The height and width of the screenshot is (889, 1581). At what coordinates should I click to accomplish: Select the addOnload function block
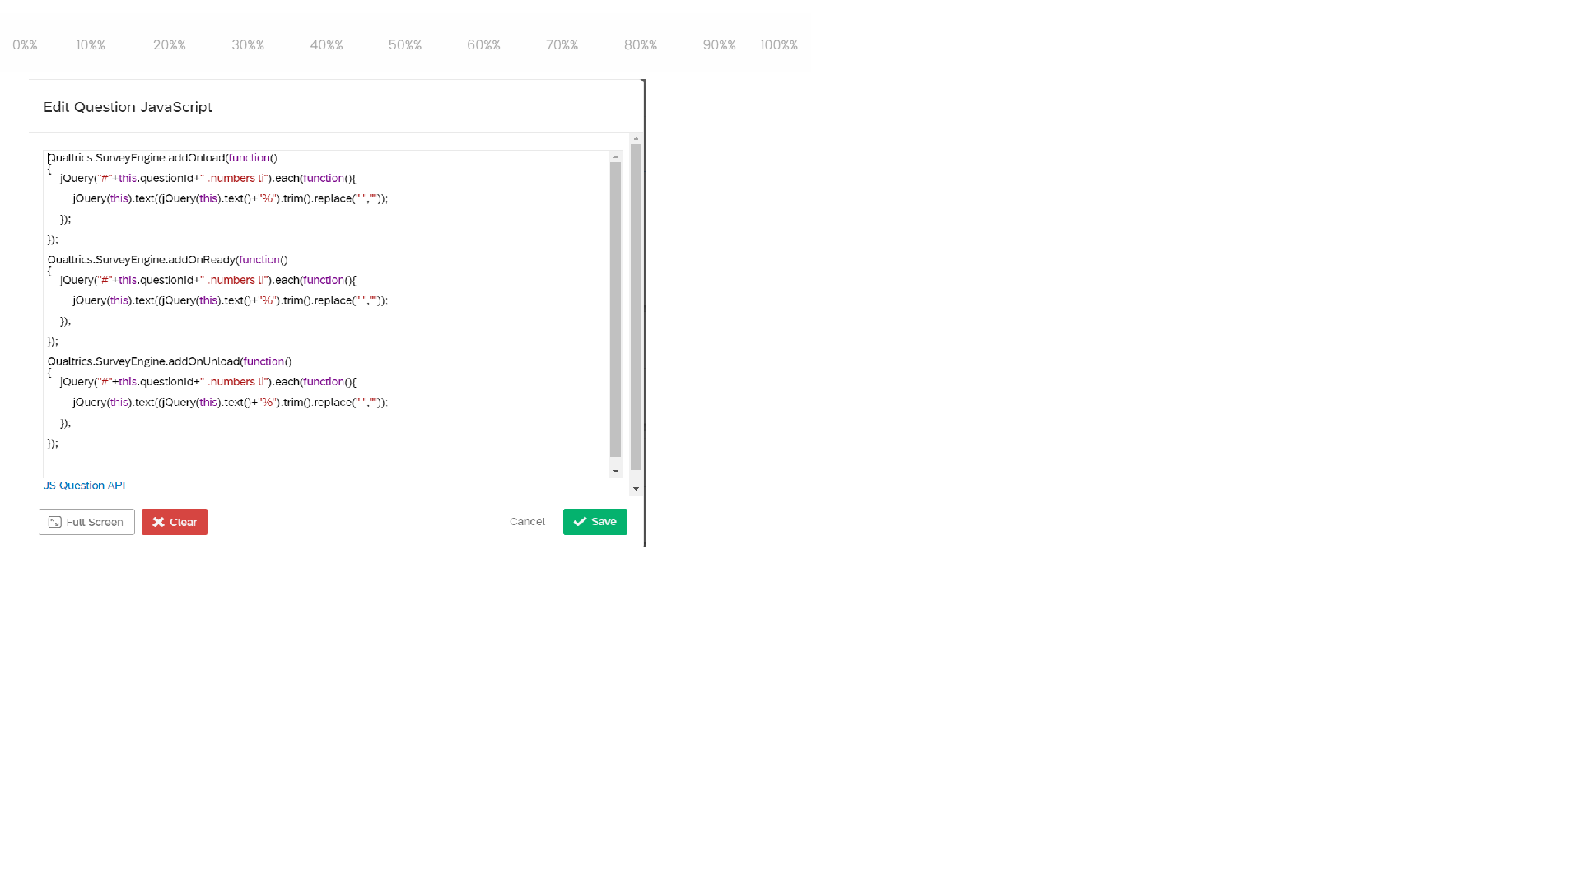tap(163, 157)
